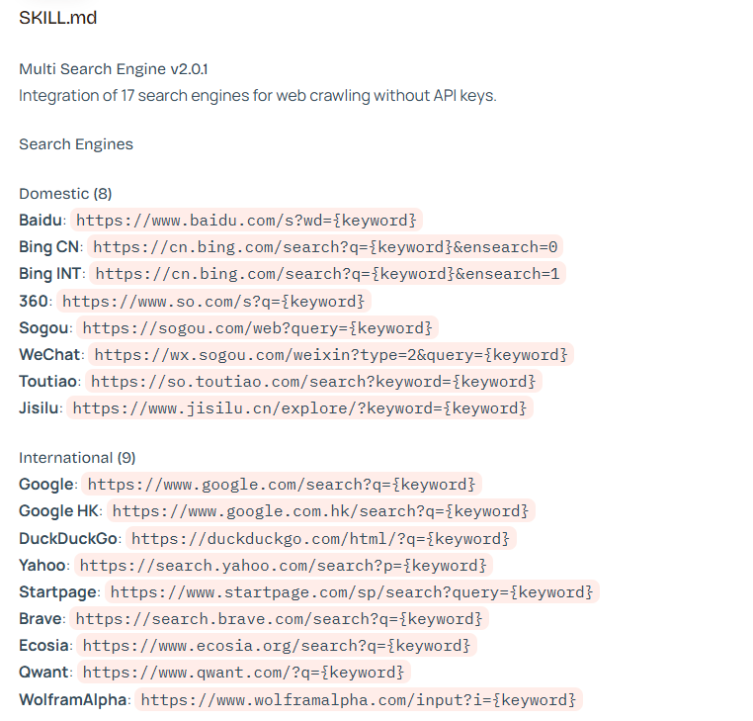The width and height of the screenshot is (753, 721).
Task: Click the SKILL.md file title
Action: coord(58,18)
